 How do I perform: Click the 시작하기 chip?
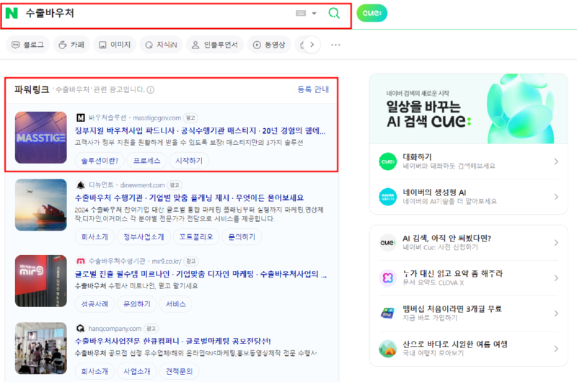189,161
